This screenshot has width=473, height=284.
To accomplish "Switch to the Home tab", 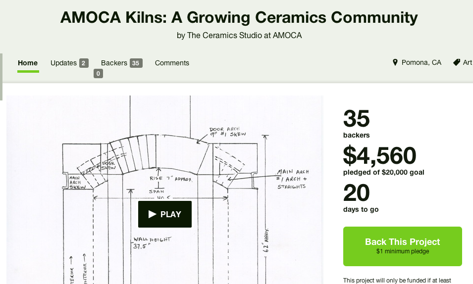I will click(28, 63).
